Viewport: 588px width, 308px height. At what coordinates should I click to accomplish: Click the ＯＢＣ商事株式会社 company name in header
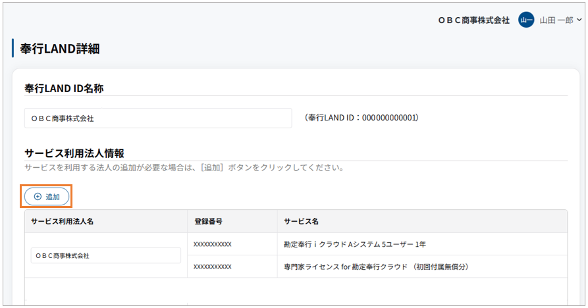474,20
